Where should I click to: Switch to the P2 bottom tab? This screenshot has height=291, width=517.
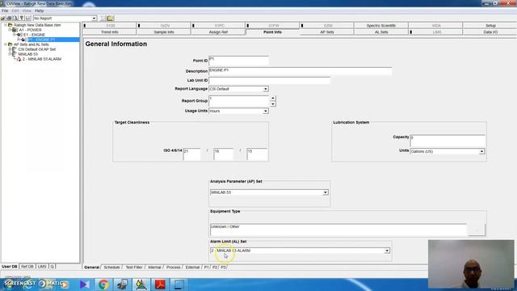point(215,268)
